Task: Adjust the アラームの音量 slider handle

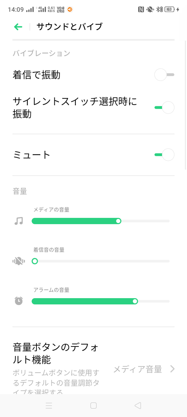Action: pos(135,301)
